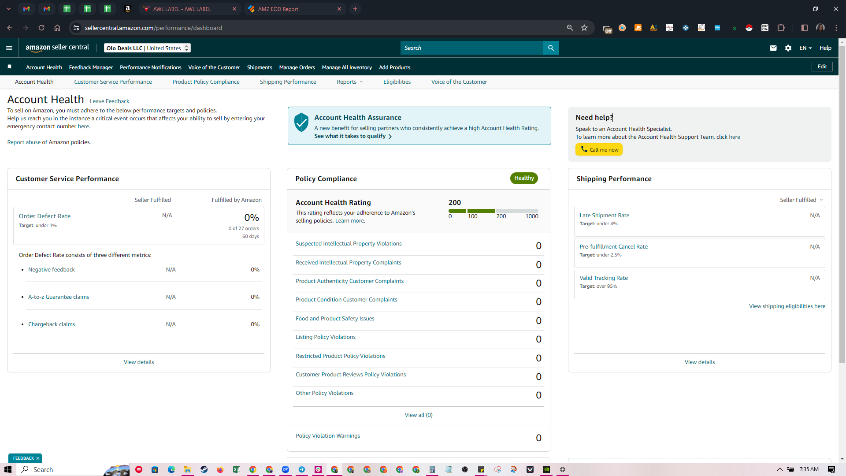
Task: Switch to the AMZ EOD Report browser tab
Action: [x=295, y=9]
